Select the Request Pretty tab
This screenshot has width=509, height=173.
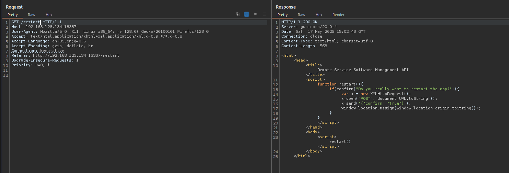coord(13,15)
